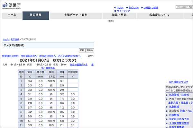Click in the Google search field

185,7
